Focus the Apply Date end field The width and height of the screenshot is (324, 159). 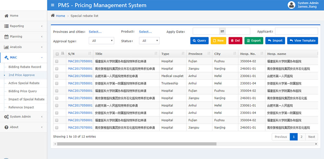237,31
